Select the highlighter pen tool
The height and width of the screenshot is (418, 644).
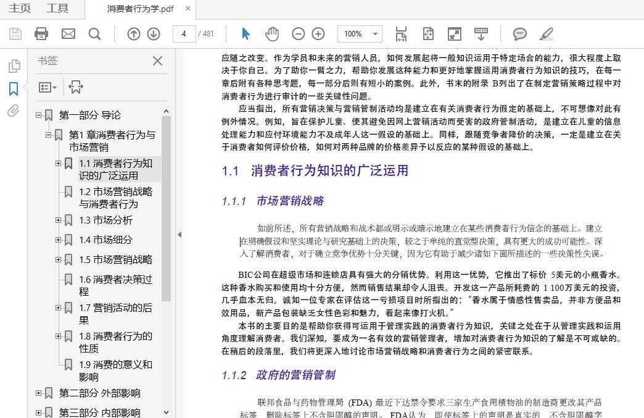pos(546,34)
